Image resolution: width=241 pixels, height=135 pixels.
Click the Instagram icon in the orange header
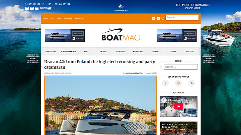point(158,19)
